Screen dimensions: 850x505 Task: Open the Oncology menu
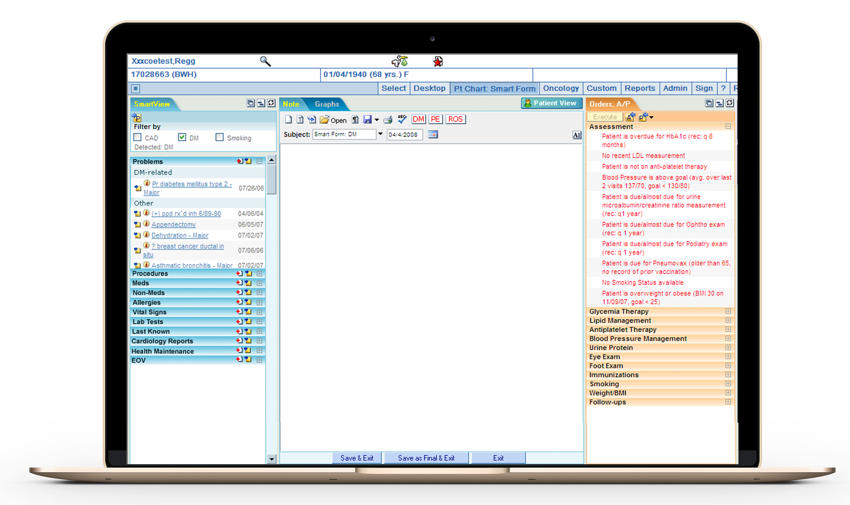pos(560,88)
